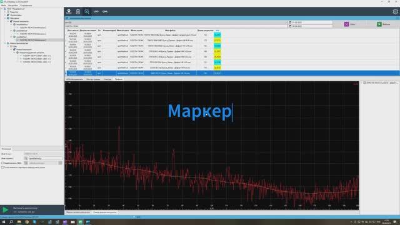Viewport: 400px width, 225px height.
Task: Sort by the Тип column header
Action: (99, 31)
